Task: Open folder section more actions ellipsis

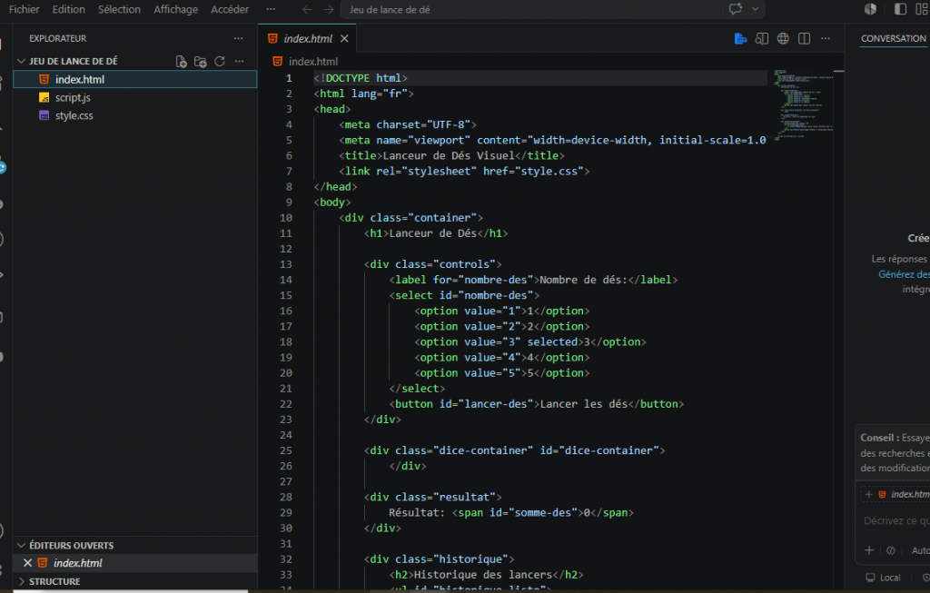Action: point(239,62)
